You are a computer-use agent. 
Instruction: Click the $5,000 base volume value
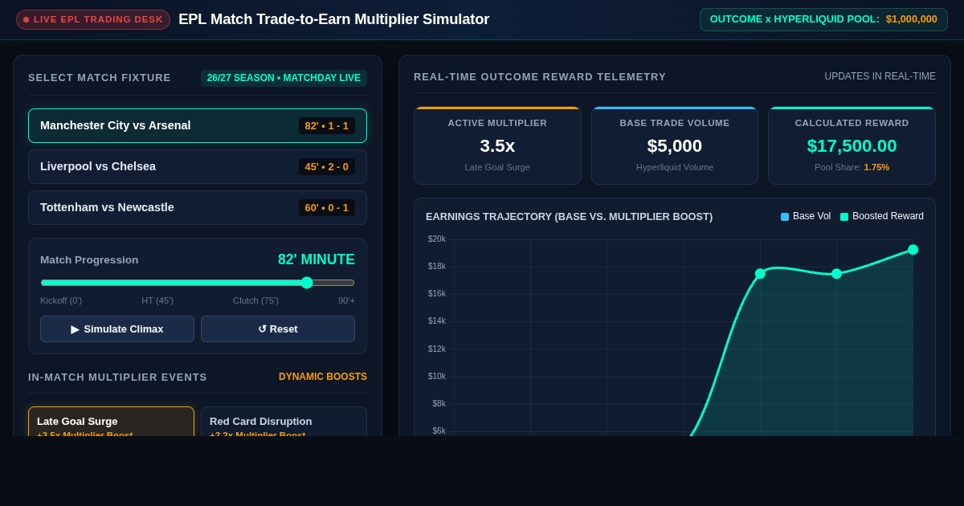pos(675,146)
